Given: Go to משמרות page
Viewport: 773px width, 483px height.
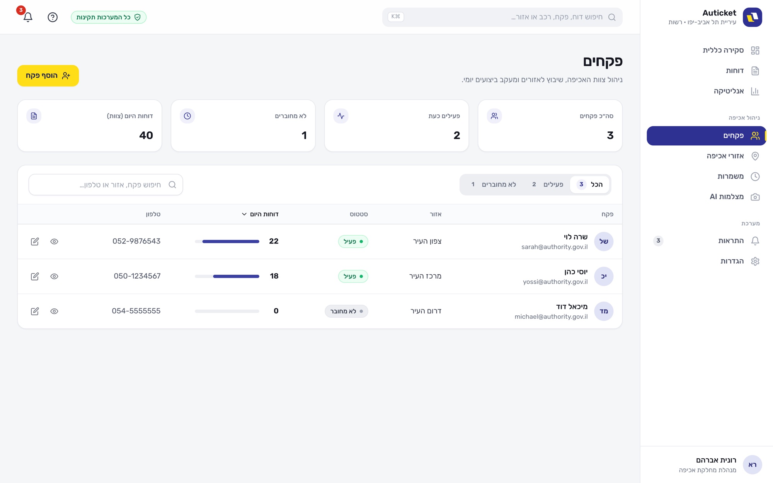Looking at the screenshot, I should click(707, 177).
